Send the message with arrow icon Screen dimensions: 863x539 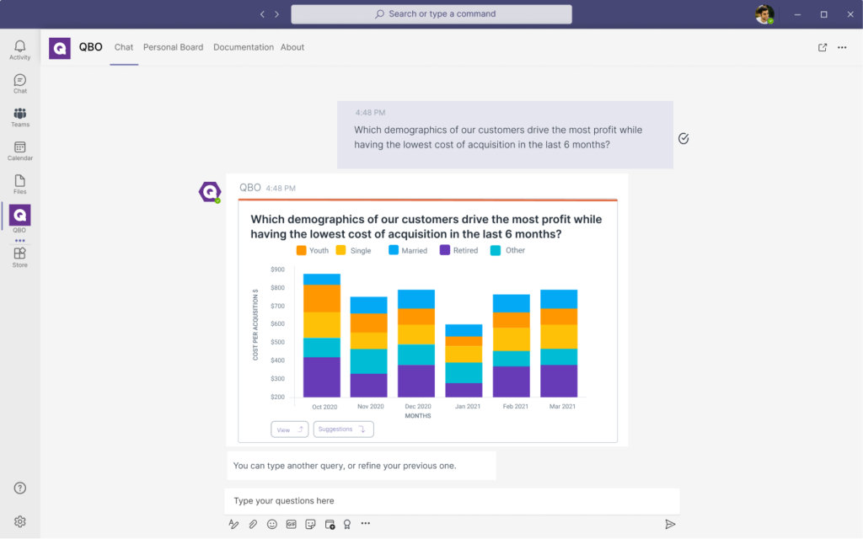(670, 524)
